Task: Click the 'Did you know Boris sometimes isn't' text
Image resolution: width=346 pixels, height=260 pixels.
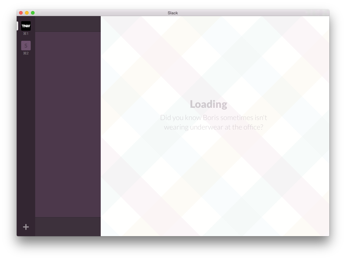Action: pyautogui.click(x=214, y=118)
